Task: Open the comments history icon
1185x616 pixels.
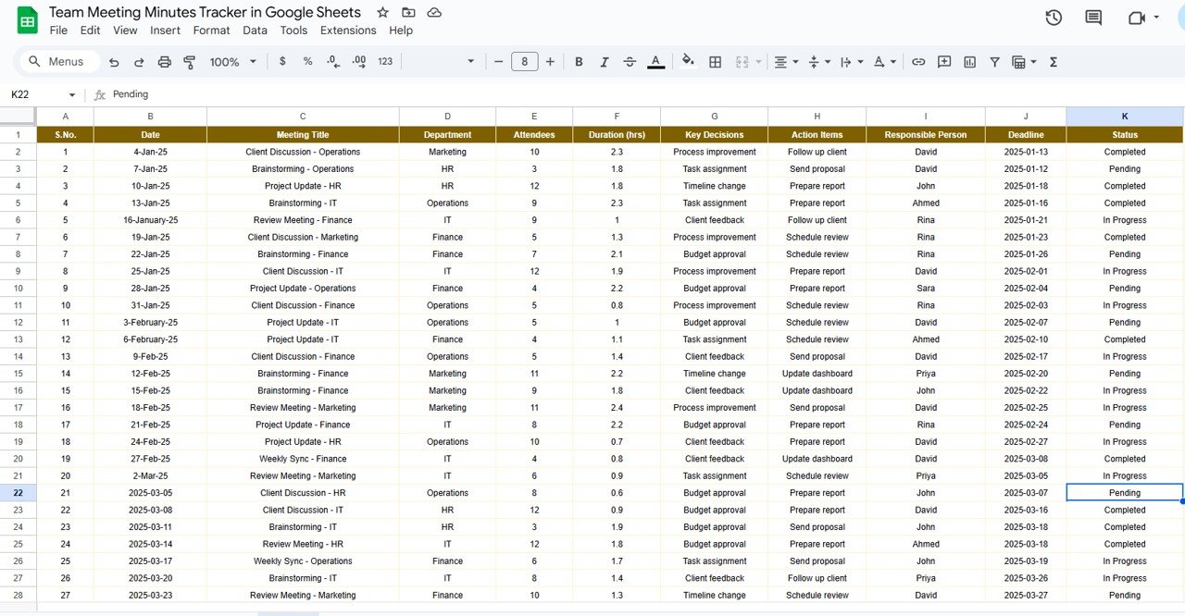Action: pos(1093,18)
